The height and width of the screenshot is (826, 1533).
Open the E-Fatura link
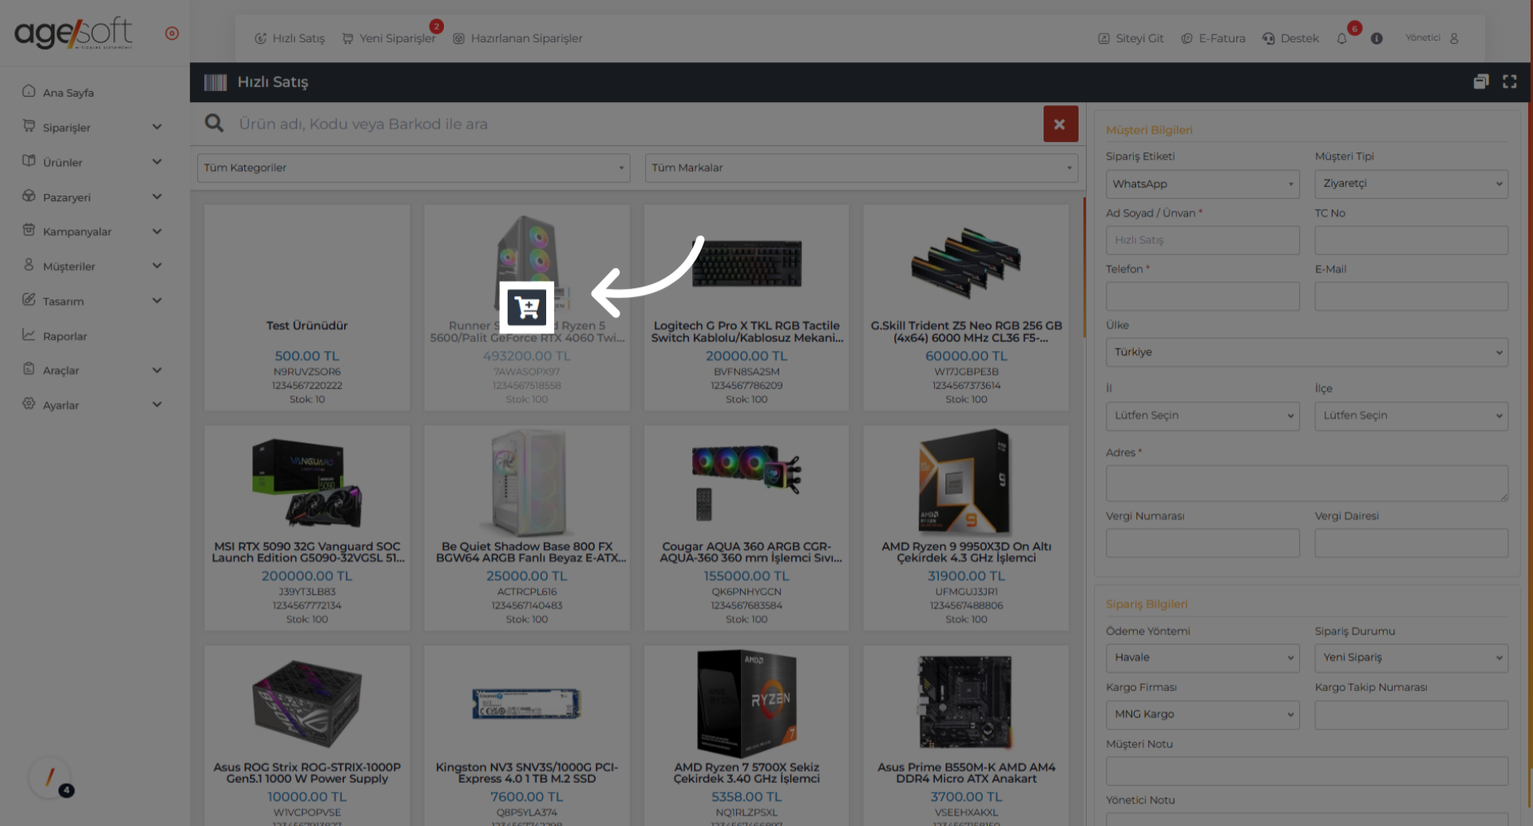[x=1213, y=38]
